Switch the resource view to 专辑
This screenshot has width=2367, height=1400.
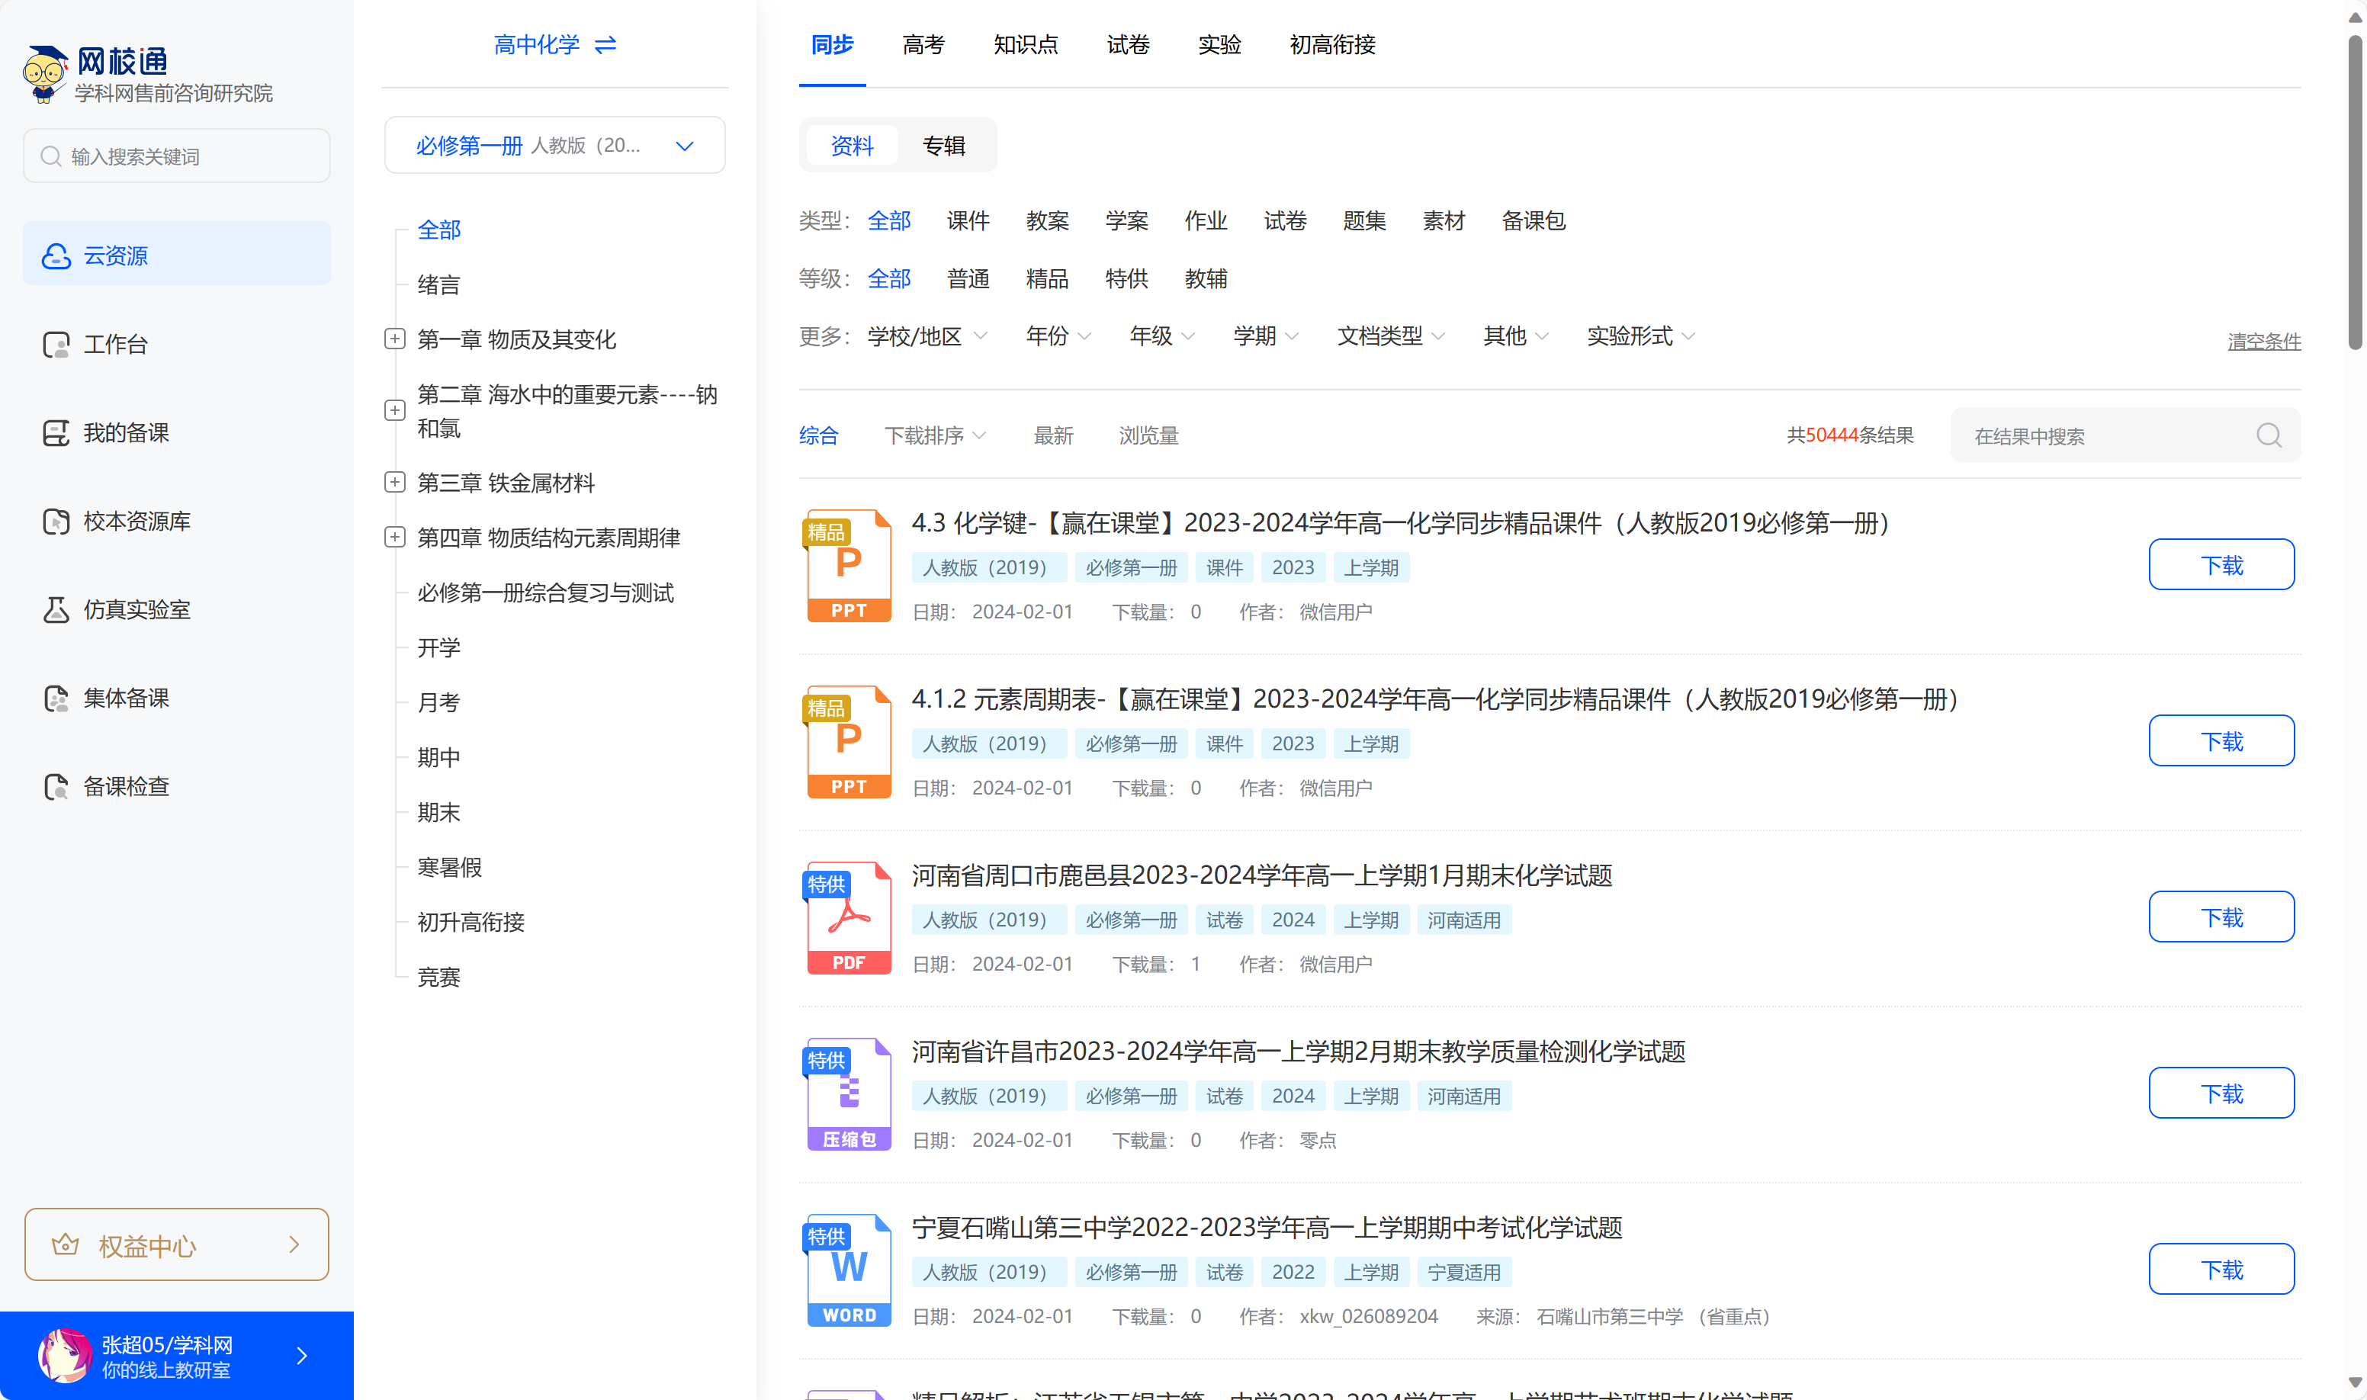point(943,146)
